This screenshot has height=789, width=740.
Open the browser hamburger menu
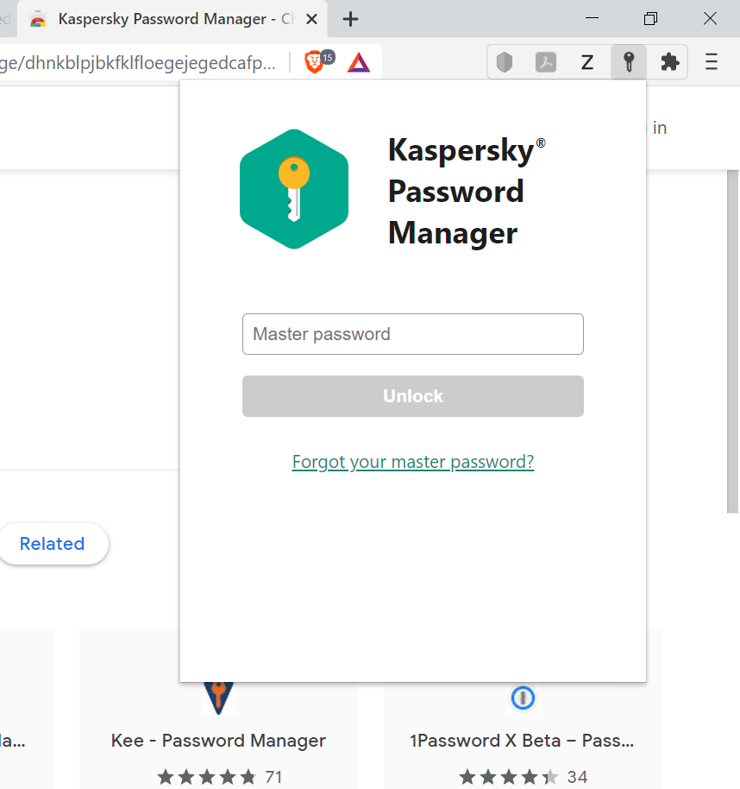tap(712, 62)
